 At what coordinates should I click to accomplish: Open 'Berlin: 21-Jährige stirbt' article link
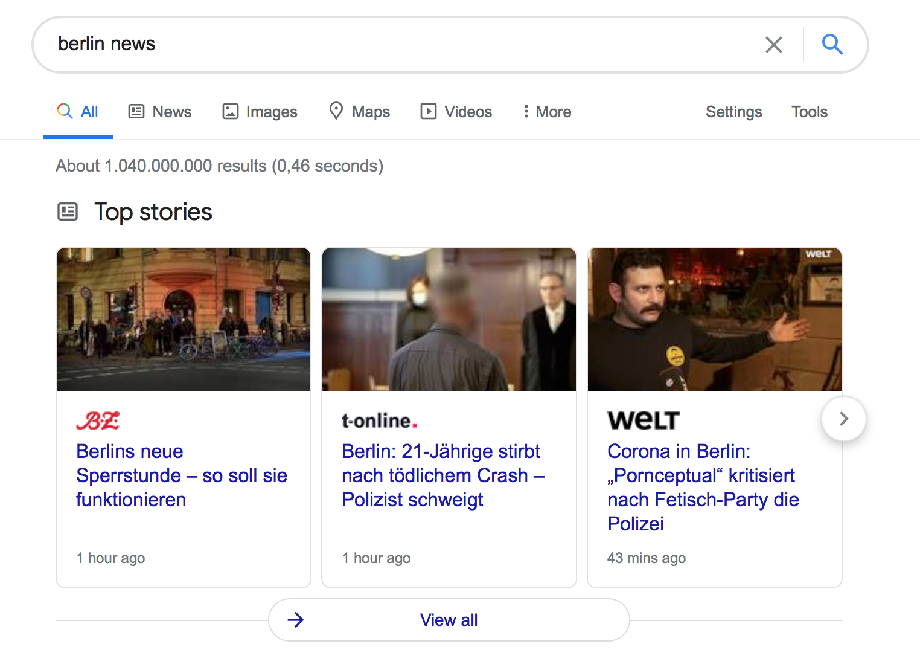pyautogui.click(x=443, y=475)
